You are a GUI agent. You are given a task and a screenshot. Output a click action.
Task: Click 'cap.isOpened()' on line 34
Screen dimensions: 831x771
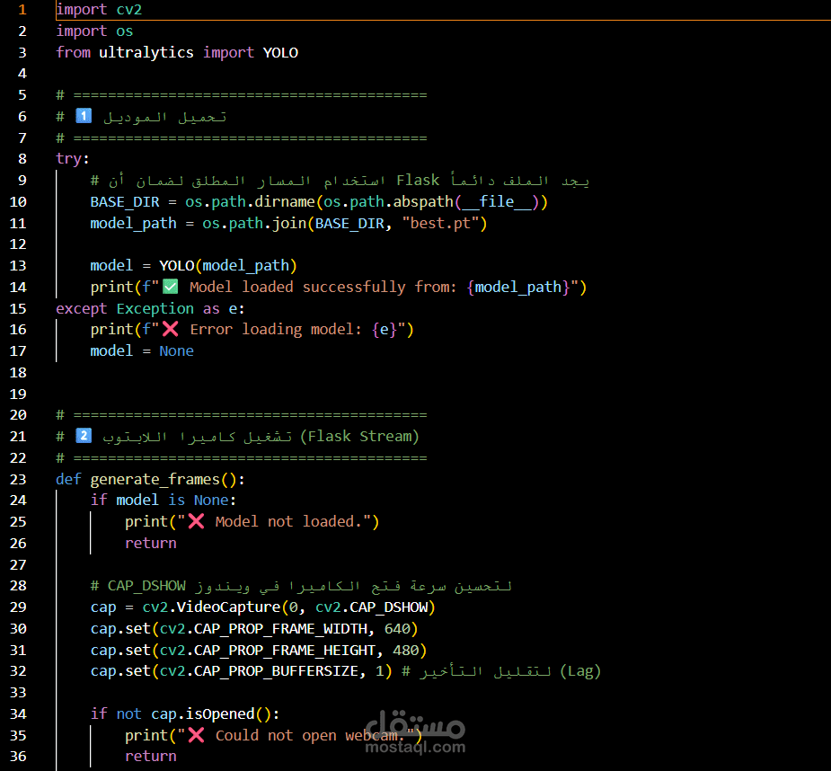click(x=211, y=714)
